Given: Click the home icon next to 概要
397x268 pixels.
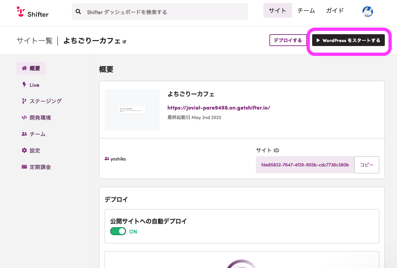Looking at the screenshot, I should 24,68.
